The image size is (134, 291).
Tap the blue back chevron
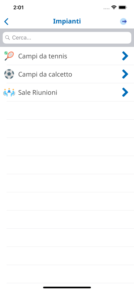click(6, 22)
